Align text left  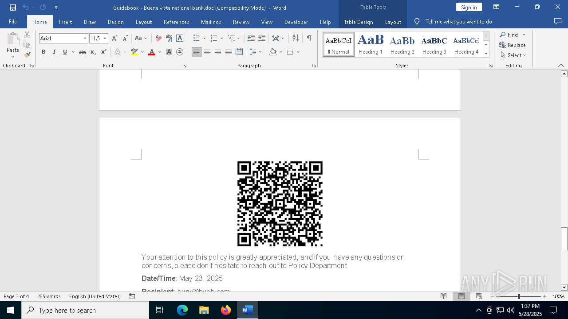coord(197,52)
